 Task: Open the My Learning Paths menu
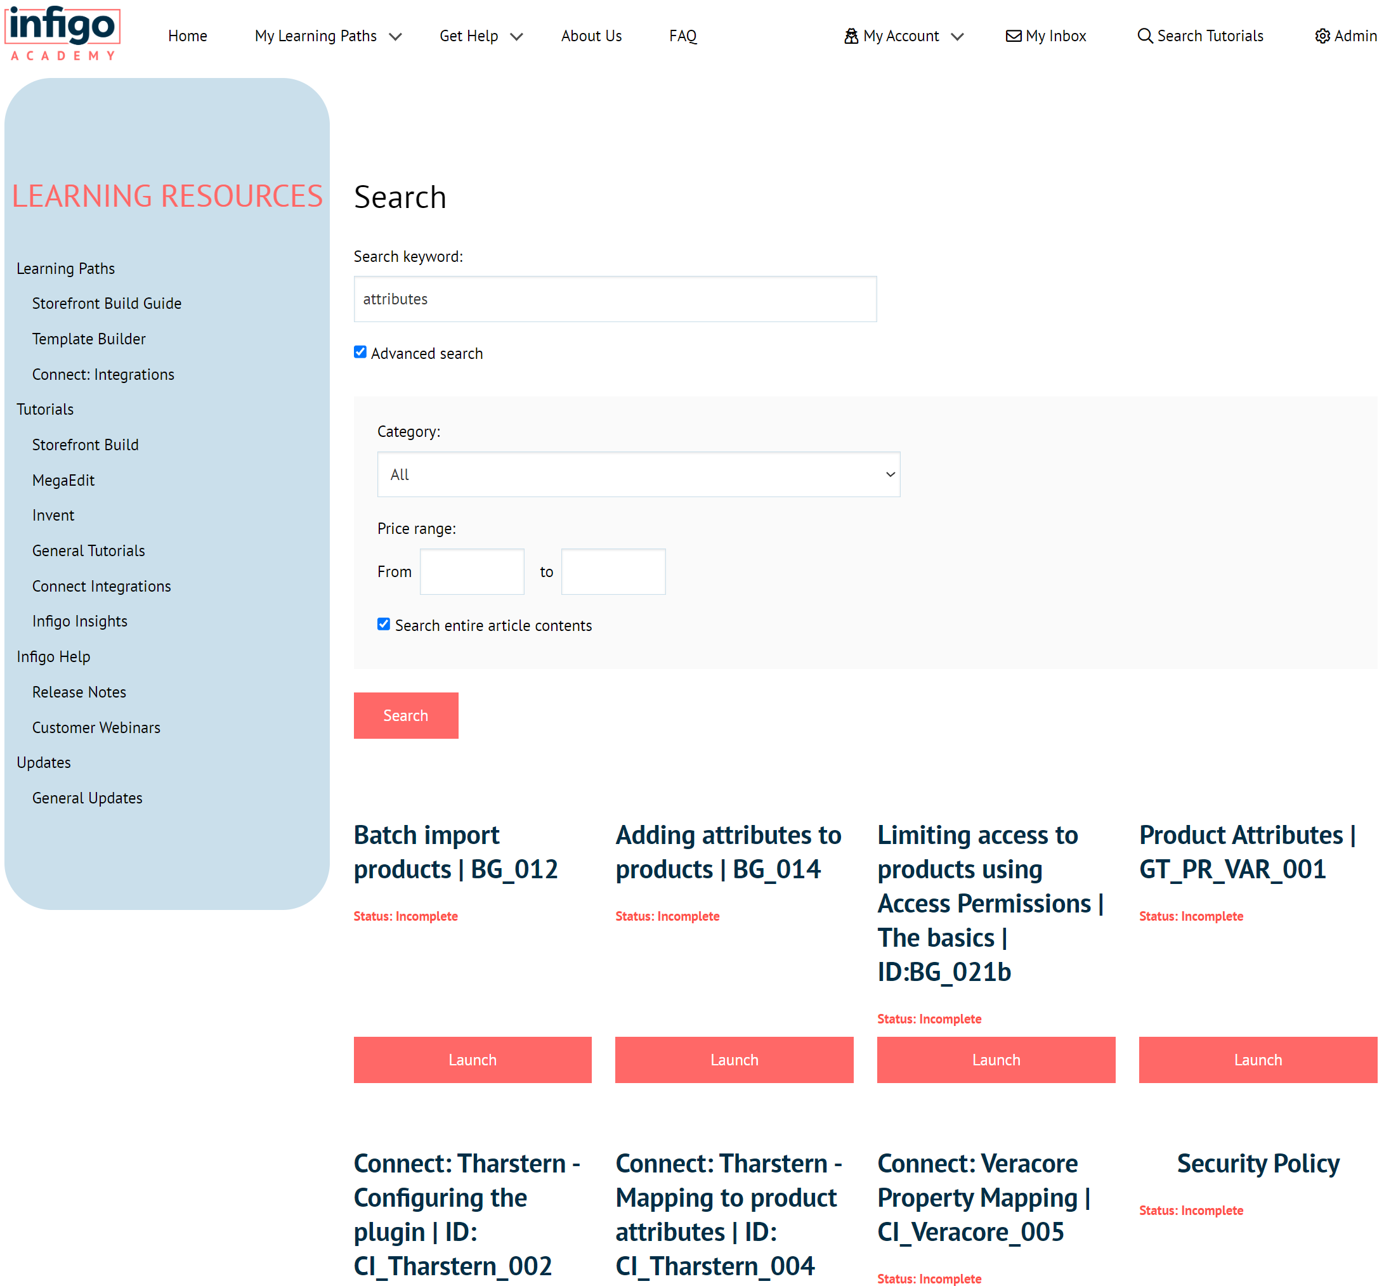tap(315, 36)
